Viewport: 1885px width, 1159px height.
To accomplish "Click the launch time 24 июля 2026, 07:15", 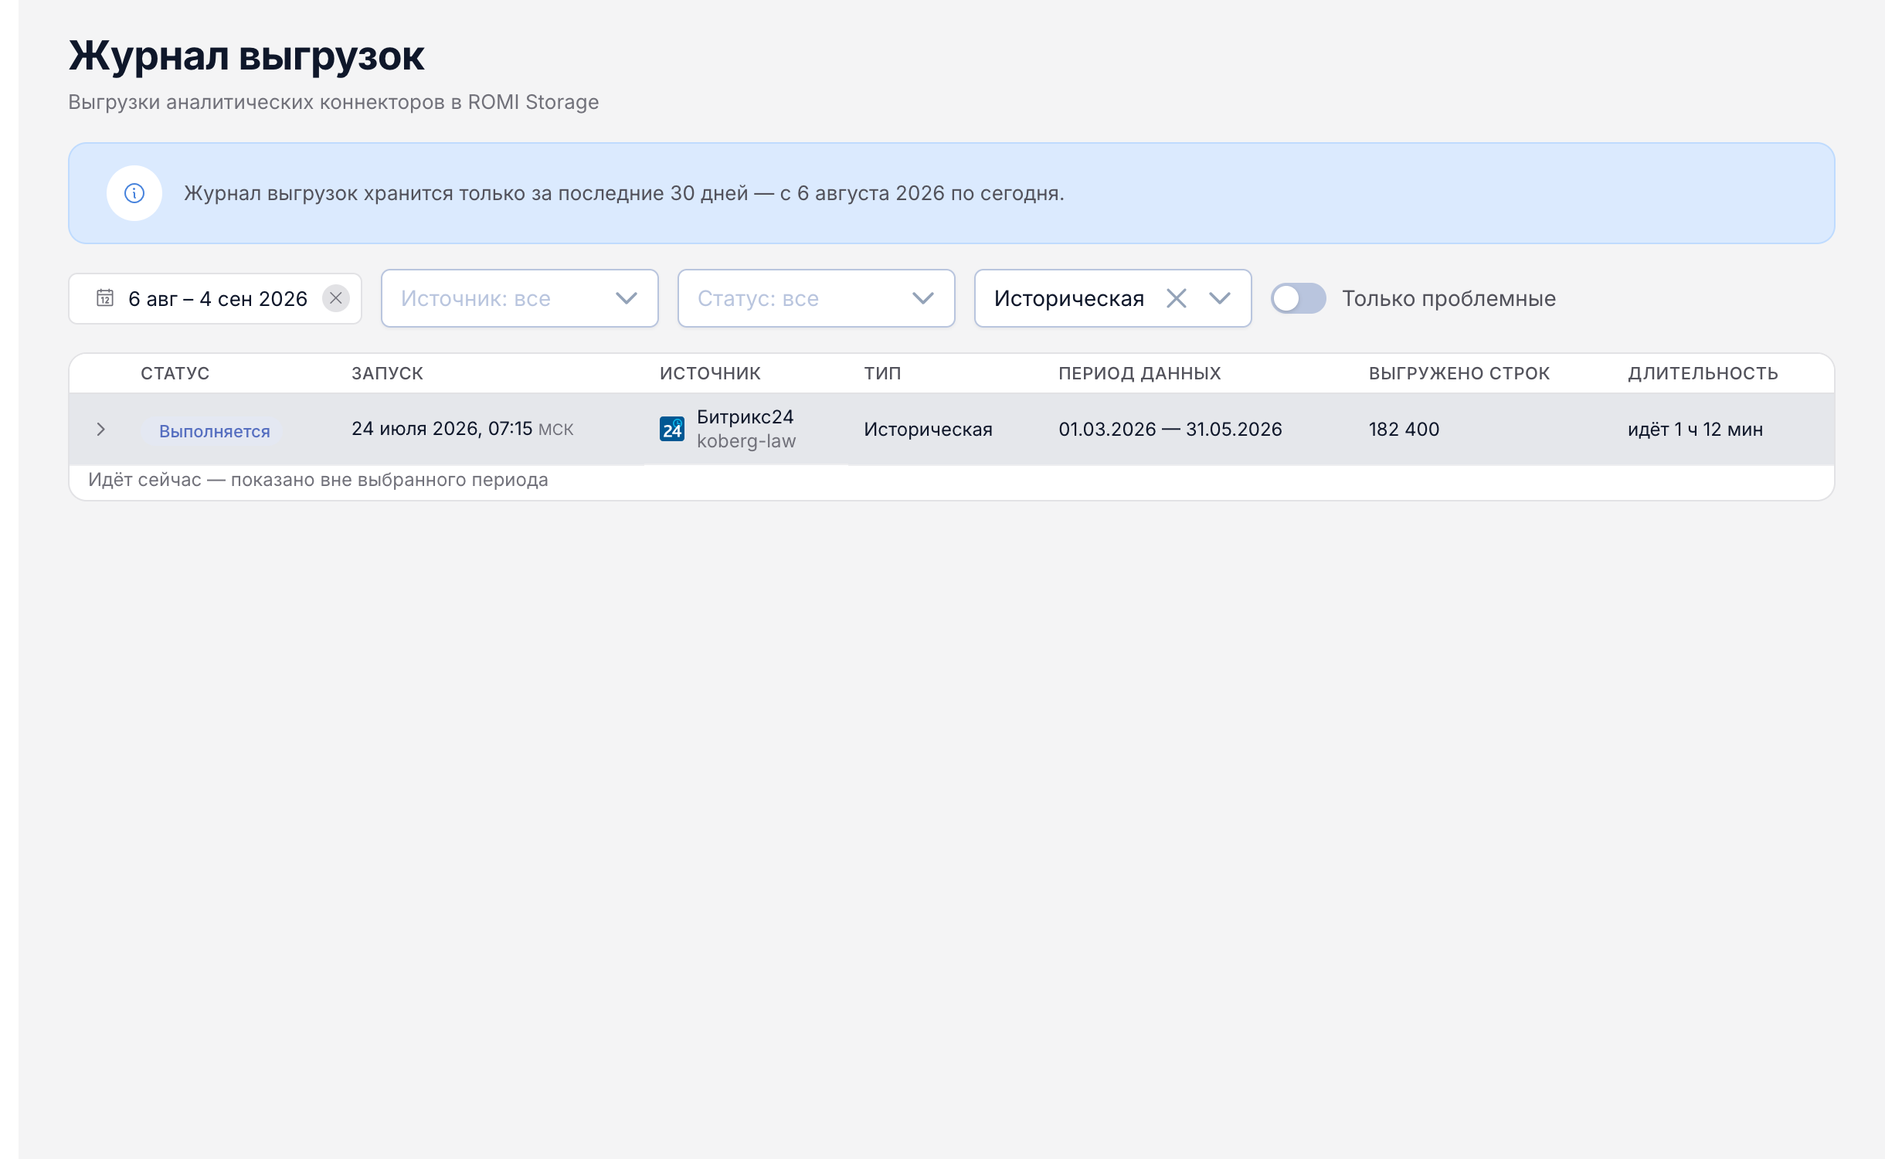I will tap(442, 429).
